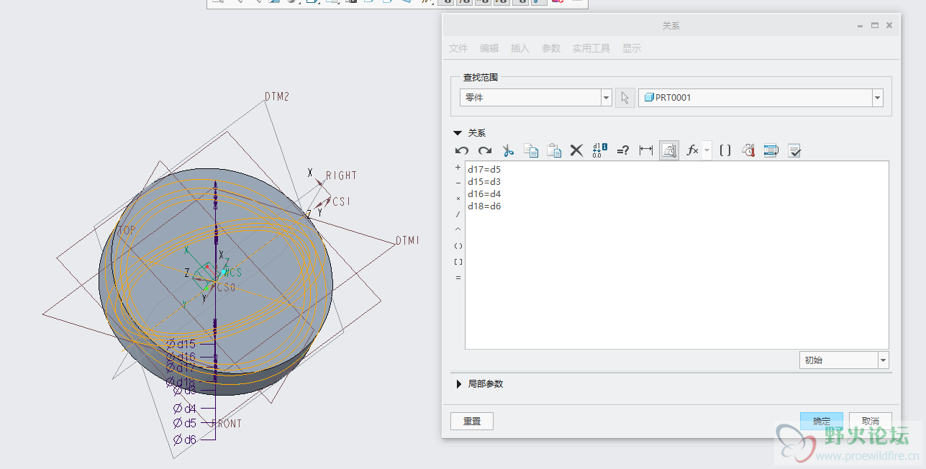The height and width of the screenshot is (469, 926).
Task: Open the 编辑 menu
Action: coord(489,48)
